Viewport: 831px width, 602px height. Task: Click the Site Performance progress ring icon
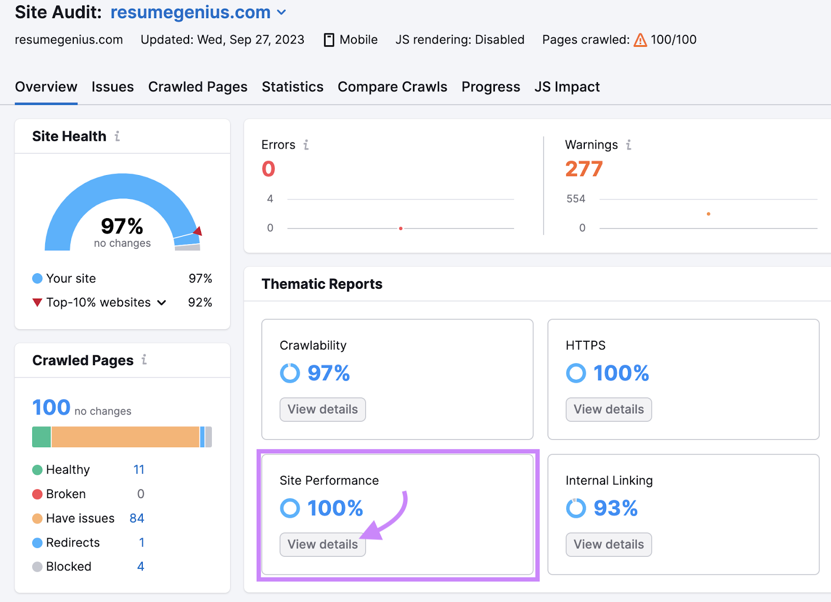click(x=290, y=508)
